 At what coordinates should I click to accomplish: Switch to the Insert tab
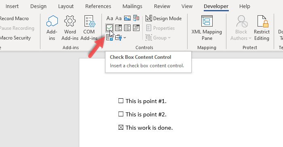click(x=12, y=6)
